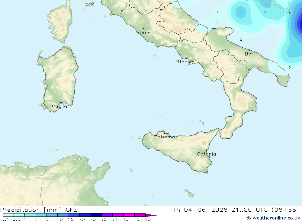The image size is (302, 221).
Task: Select the Naples city label
Action: pyautogui.click(x=186, y=62)
